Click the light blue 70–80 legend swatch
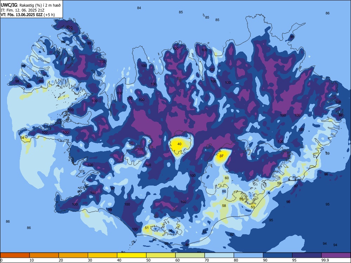Image resolution: width=351 pixels, height=263 pixels. (219, 255)
